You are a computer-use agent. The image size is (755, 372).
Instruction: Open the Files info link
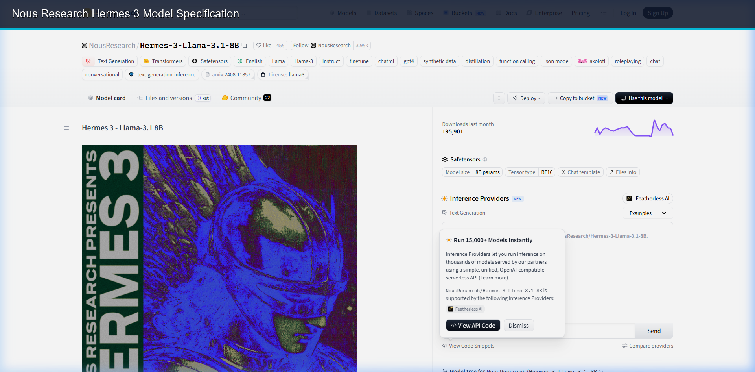pyautogui.click(x=623, y=172)
